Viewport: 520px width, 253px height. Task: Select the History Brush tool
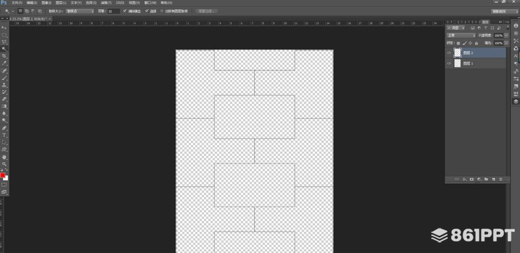click(x=4, y=92)
